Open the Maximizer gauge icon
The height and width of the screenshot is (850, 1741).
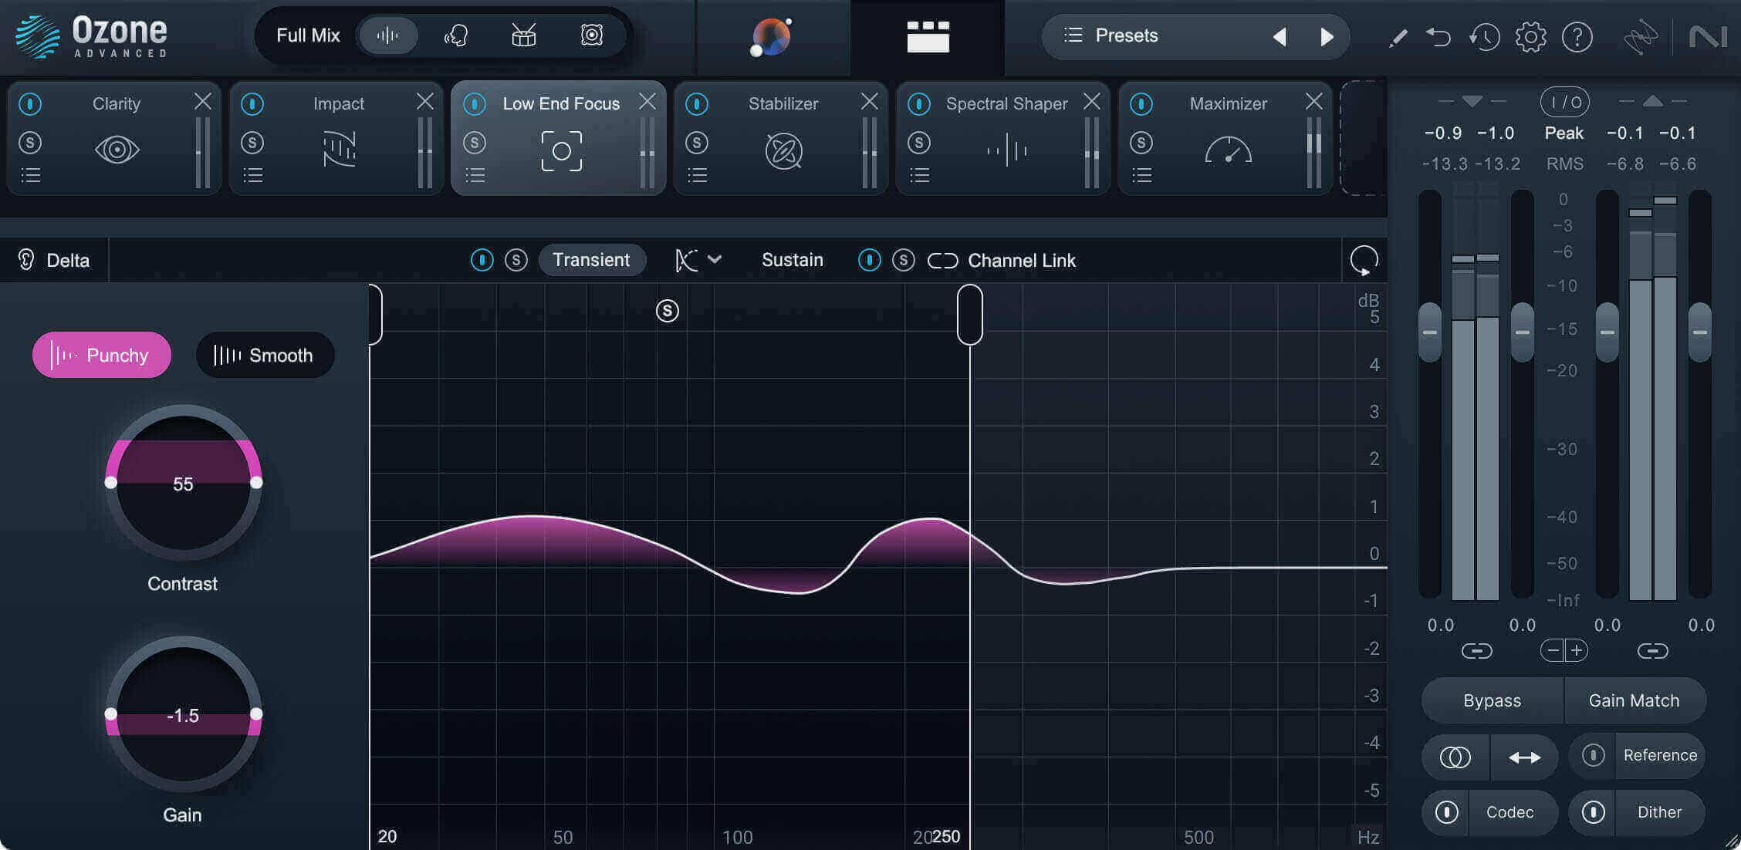(1228, 150)
